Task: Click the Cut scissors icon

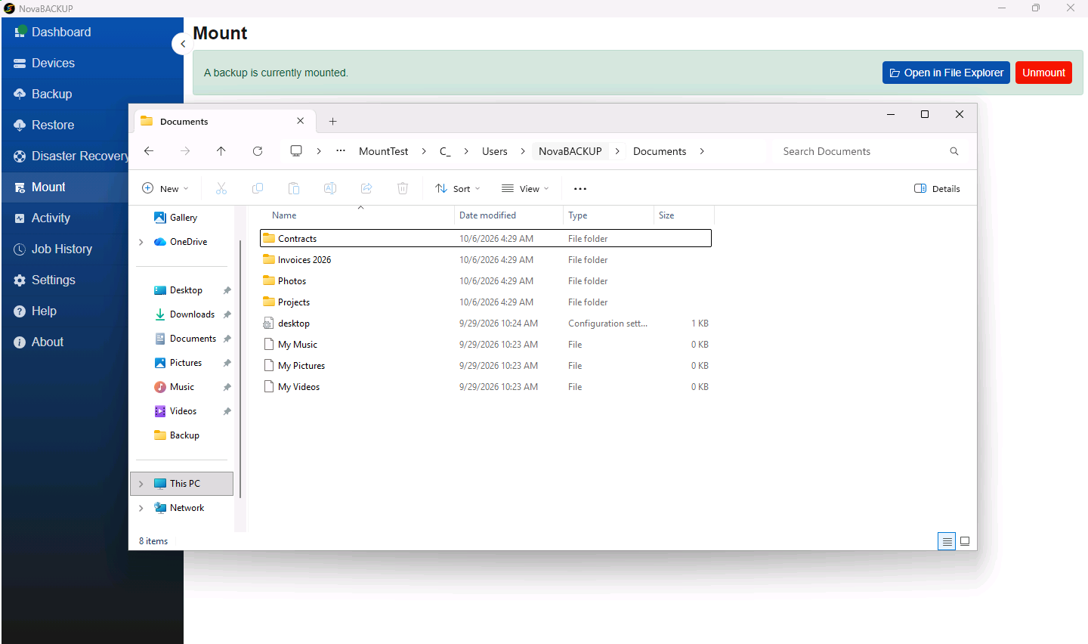Action: pos(221,188)
